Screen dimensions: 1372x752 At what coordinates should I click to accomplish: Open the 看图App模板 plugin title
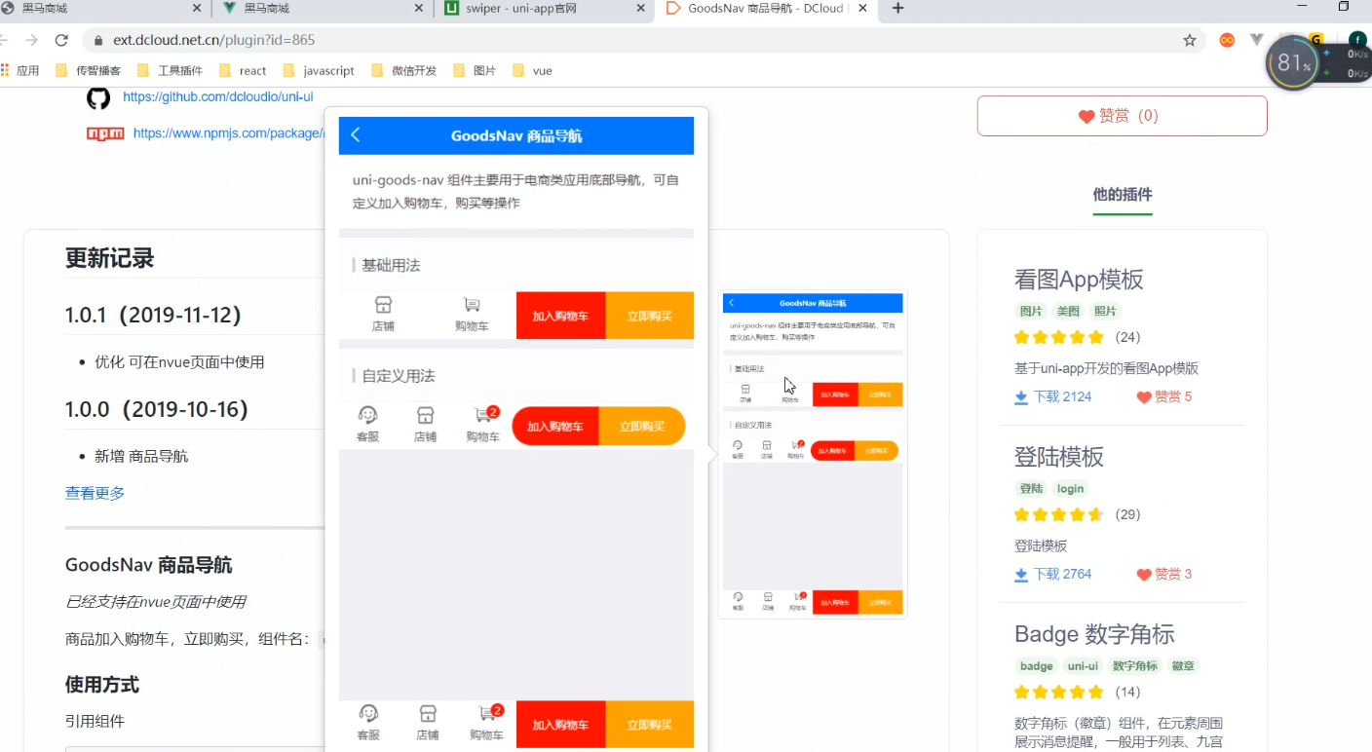pos(1079,280)
